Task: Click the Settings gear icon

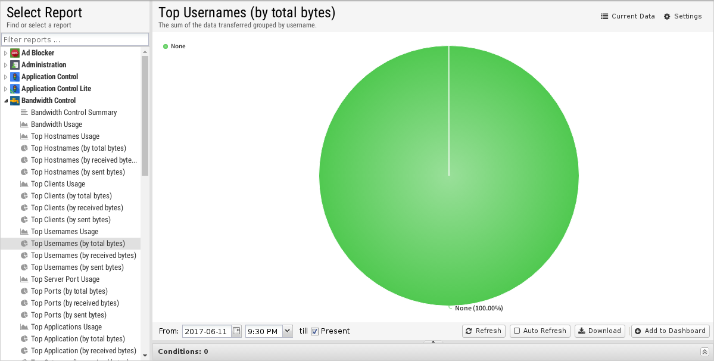Action: point(667,17)
